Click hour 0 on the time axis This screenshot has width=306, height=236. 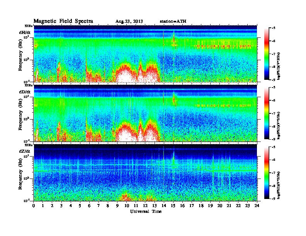click(34, 206)
